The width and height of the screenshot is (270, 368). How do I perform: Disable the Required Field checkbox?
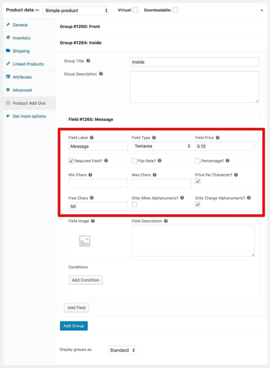[71, 161]
